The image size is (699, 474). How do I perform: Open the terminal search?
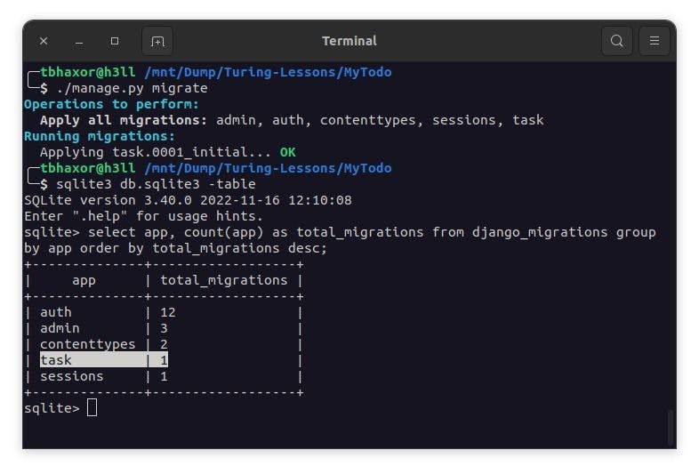[x=616, y=41]
